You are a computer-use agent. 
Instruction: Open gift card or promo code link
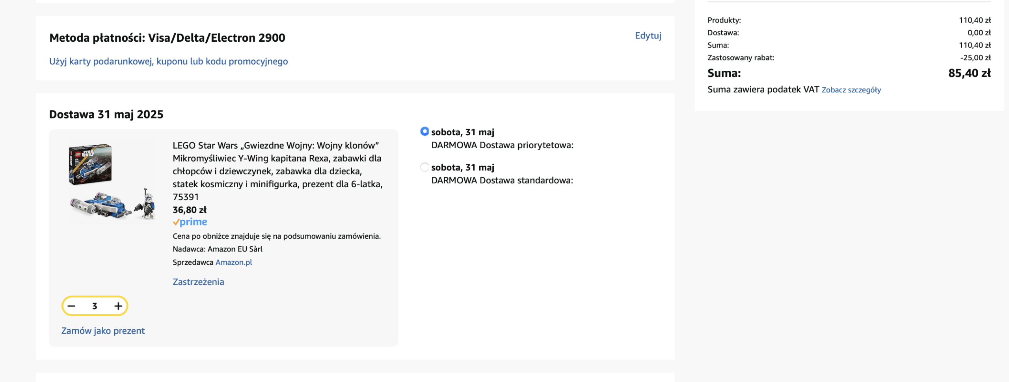pyautogui.click(x=168, y=61)
